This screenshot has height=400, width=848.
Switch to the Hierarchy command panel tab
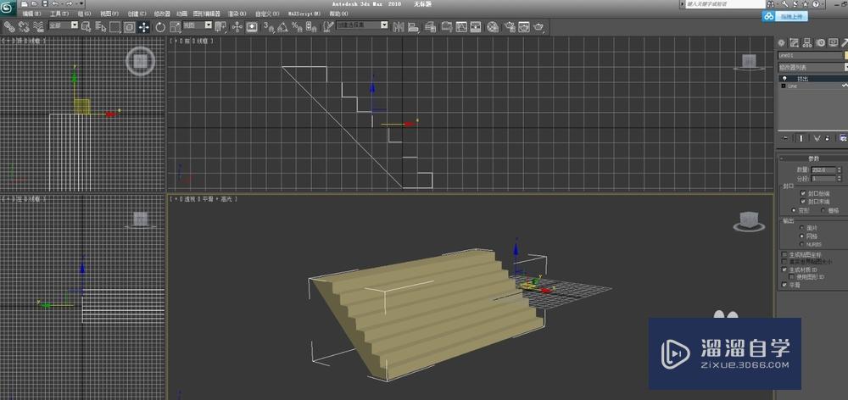(x=807, y=43)
